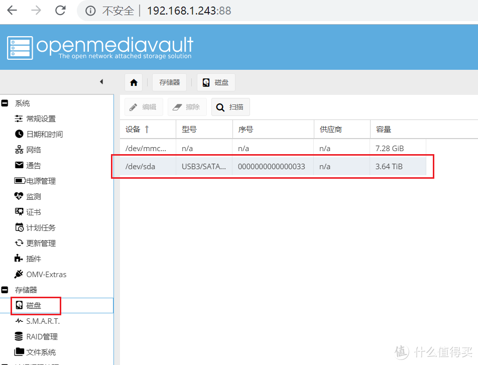Reload the page
The image size is (478, 365).
coord(60,11)
